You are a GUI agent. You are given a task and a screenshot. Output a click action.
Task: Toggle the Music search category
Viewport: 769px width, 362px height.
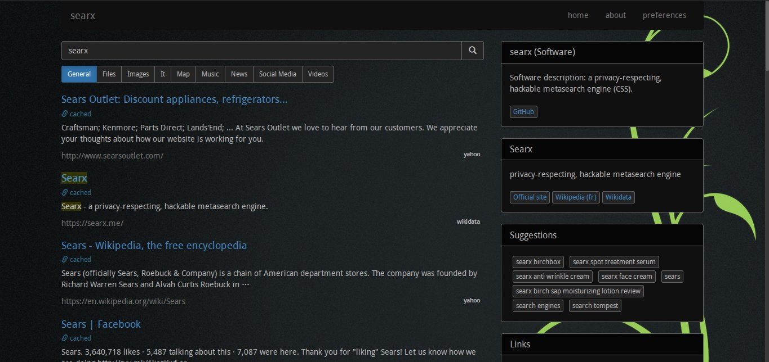pyautogui.click(x=210, y=74)
